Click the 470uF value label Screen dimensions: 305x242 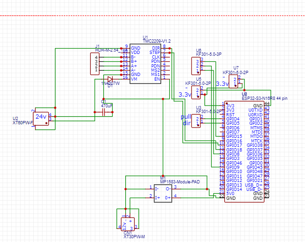[107, 106]
